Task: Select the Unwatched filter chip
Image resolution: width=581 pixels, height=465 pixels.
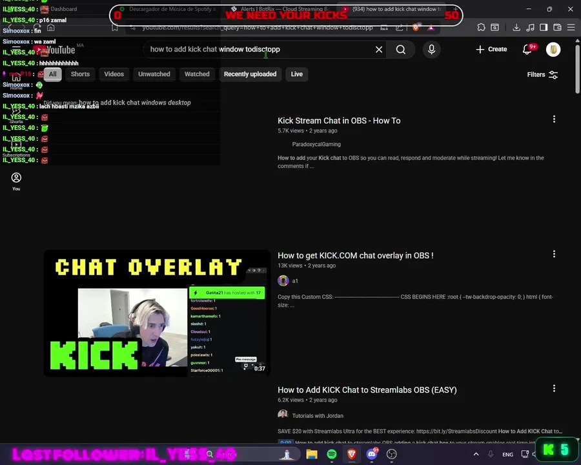Action: pyautogui.click(x=154, y=74)
